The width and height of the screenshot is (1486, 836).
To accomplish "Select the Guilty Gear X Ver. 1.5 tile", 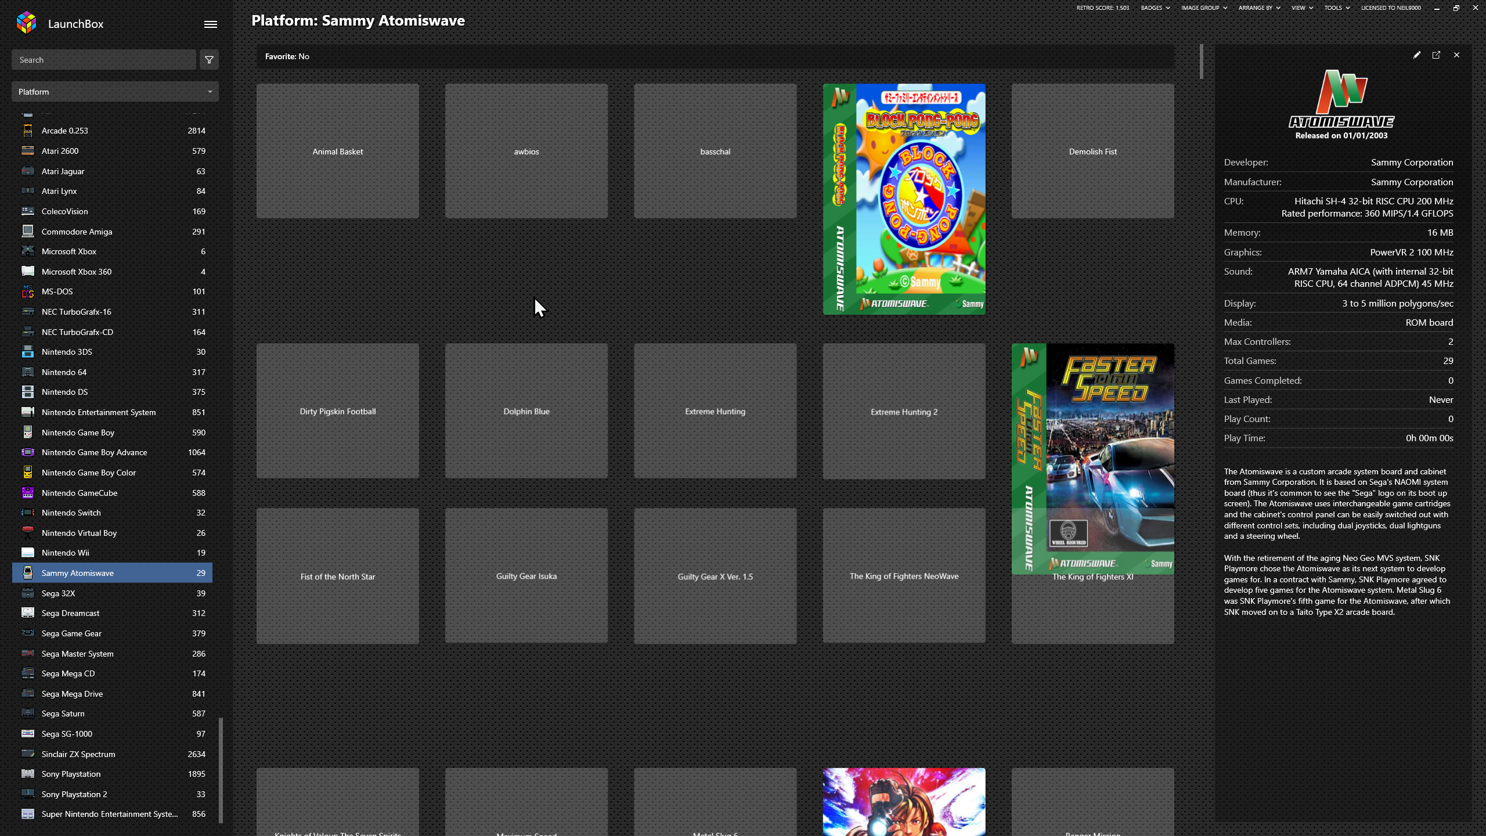I will pos(715,576).
